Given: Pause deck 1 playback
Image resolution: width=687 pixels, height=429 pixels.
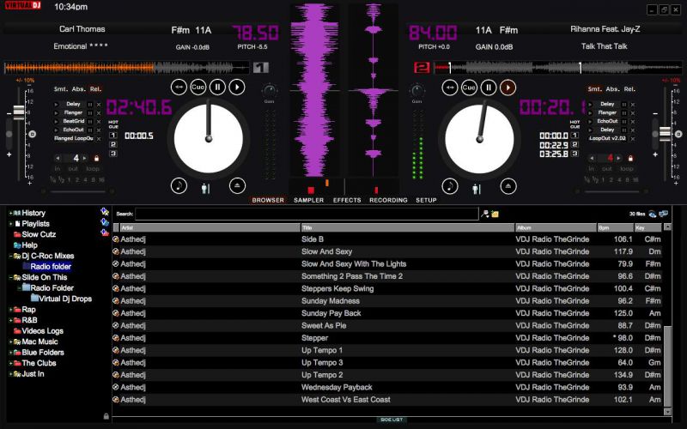Looking at the screenshot, I should 217,88.
